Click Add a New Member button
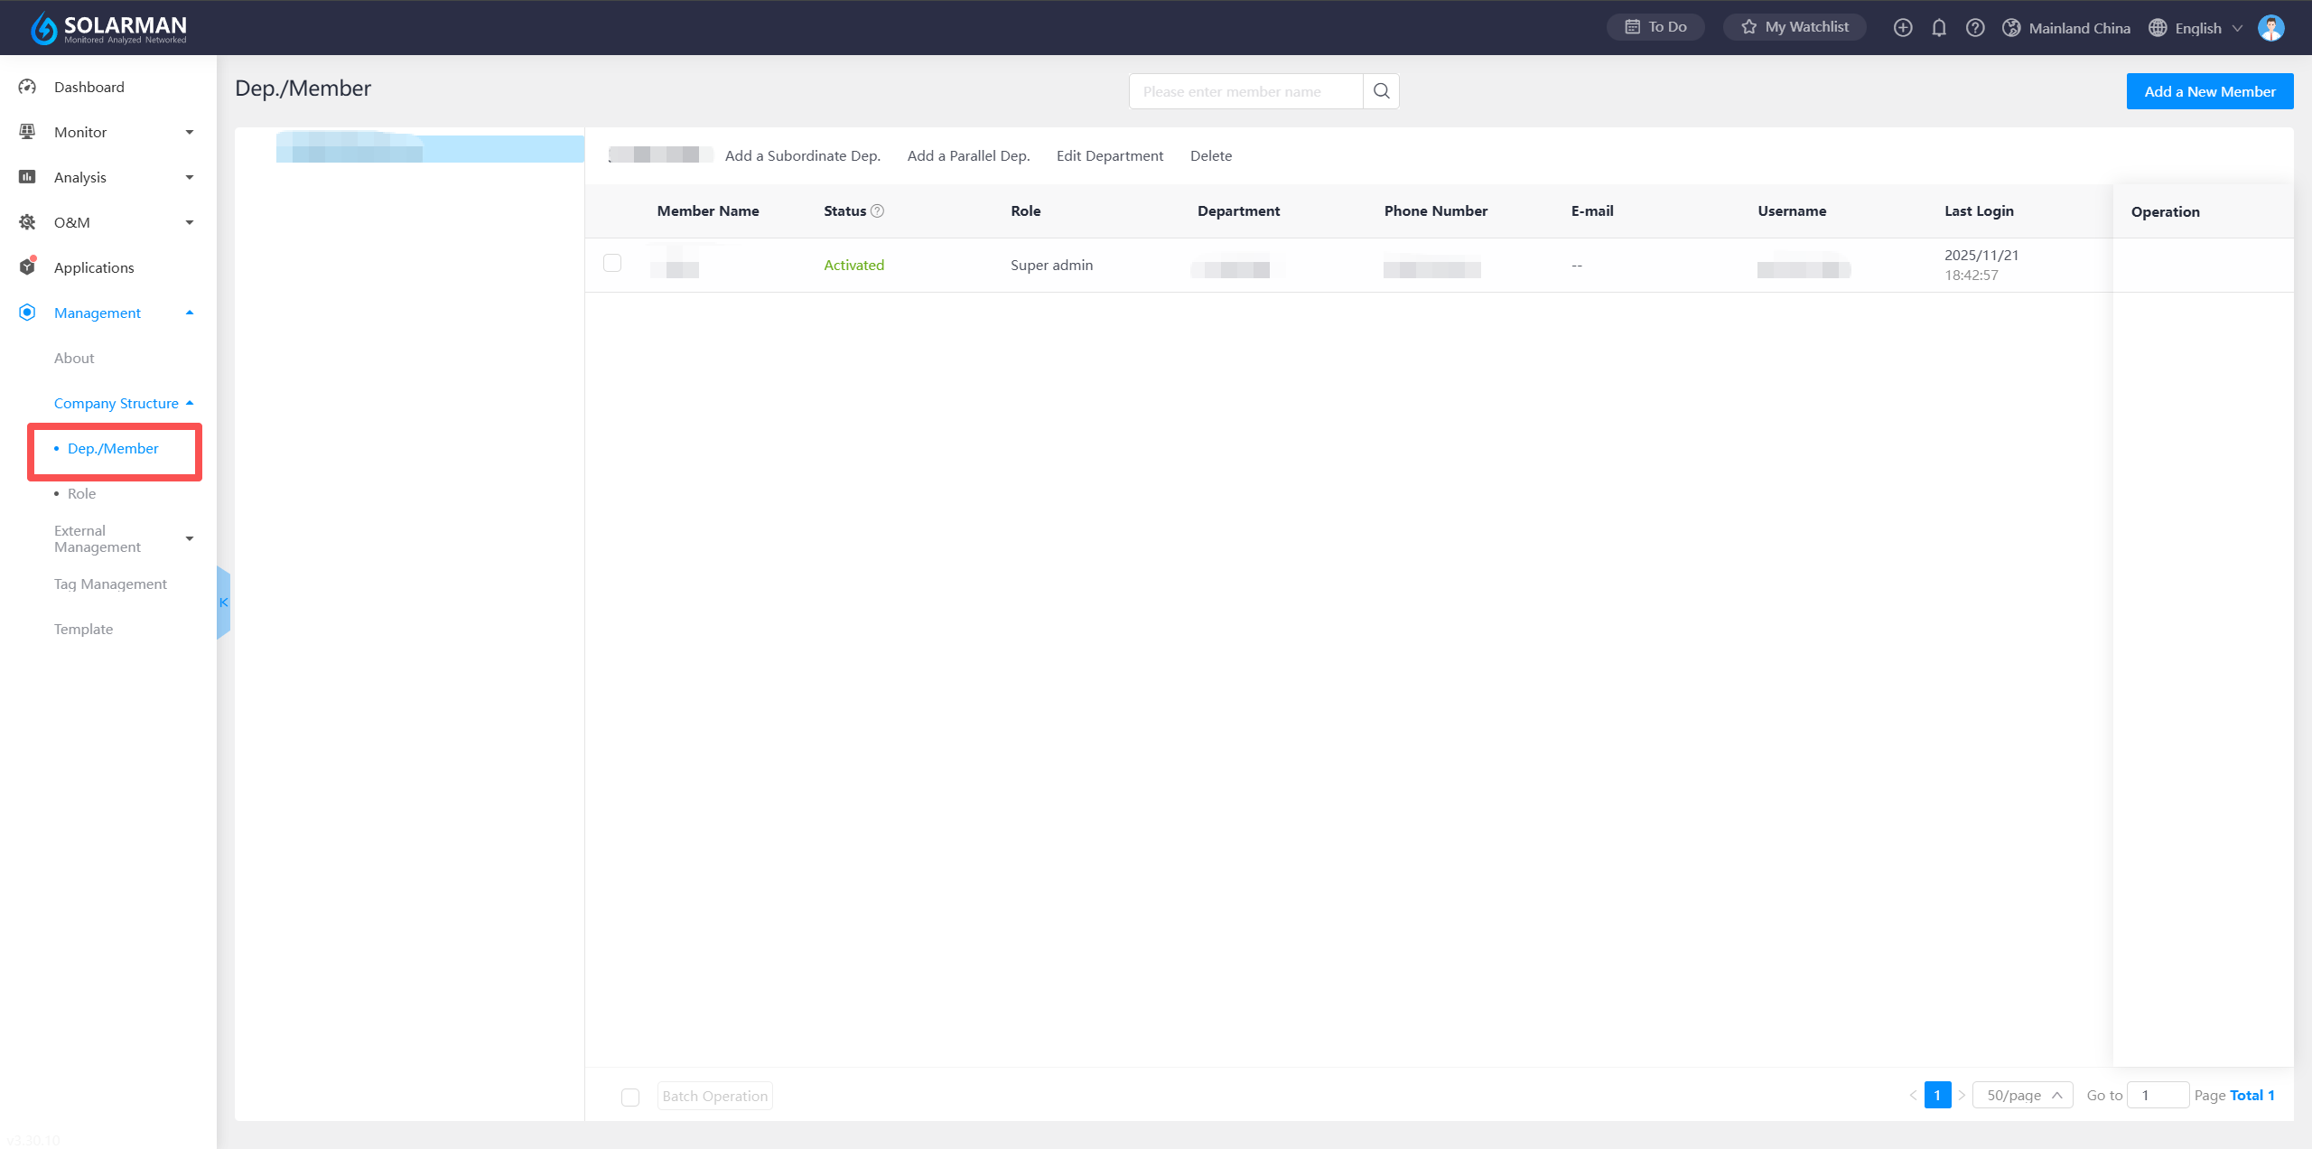 2209,91
